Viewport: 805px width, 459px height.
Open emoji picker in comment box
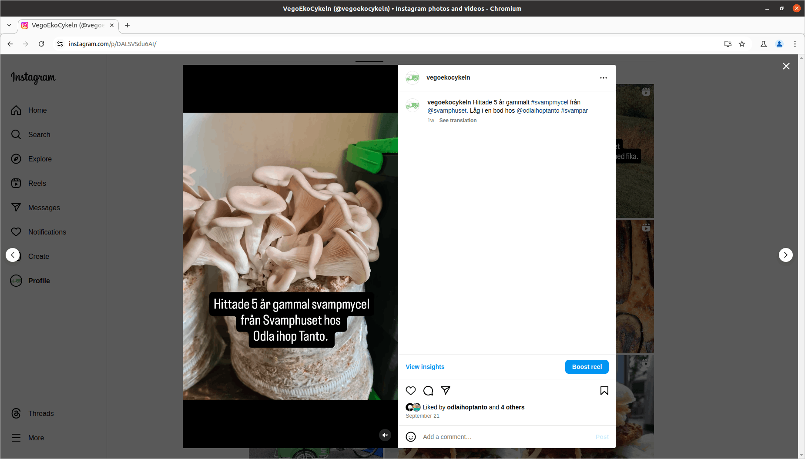point(411,437)
